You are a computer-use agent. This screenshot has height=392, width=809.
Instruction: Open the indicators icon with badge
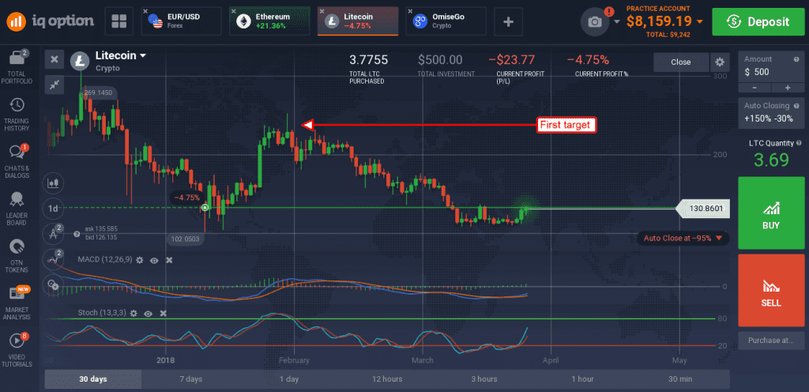pos(53,258)
